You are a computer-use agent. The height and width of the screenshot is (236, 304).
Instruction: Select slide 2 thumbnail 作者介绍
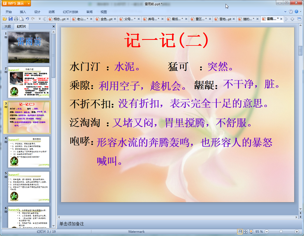29,82
